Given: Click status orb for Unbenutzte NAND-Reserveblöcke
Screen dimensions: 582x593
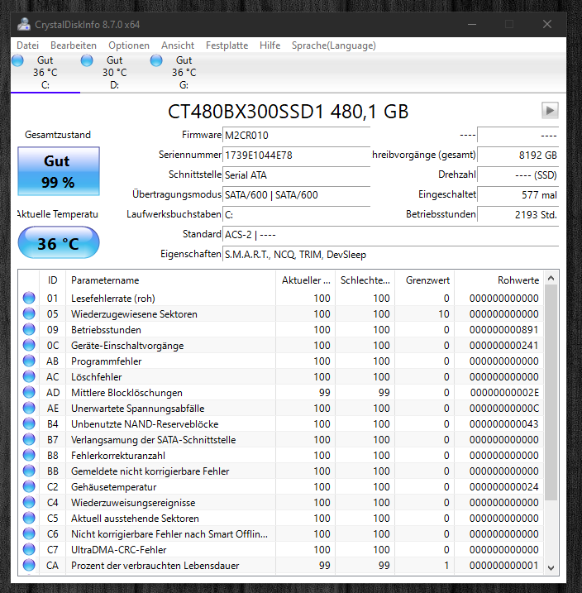Looking at the screenshot, I should tap(29, 424).
